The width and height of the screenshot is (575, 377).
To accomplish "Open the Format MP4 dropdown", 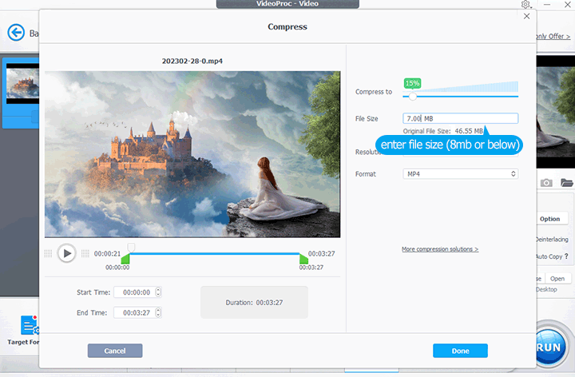I will tap(460, 174).
